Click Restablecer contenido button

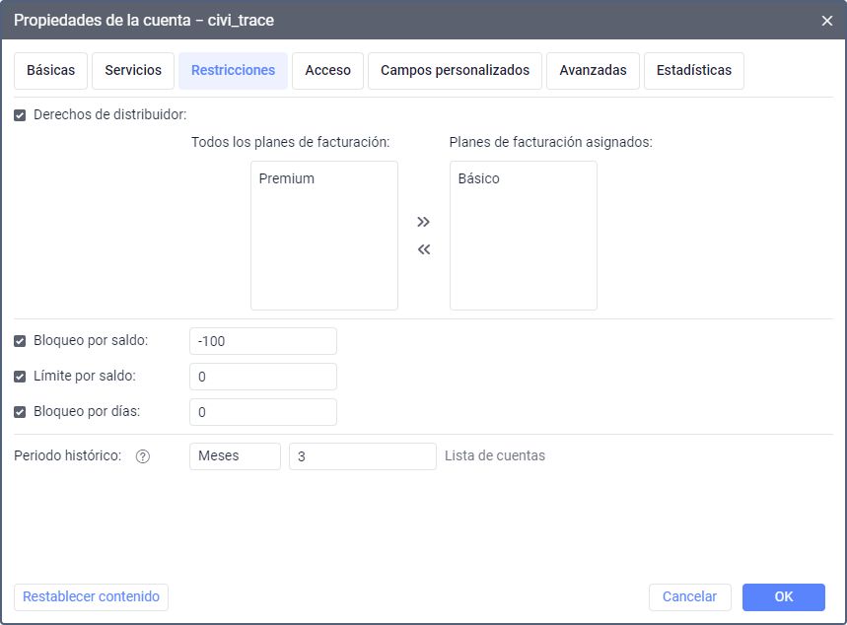pyautogui.click(x=91, y=597)
